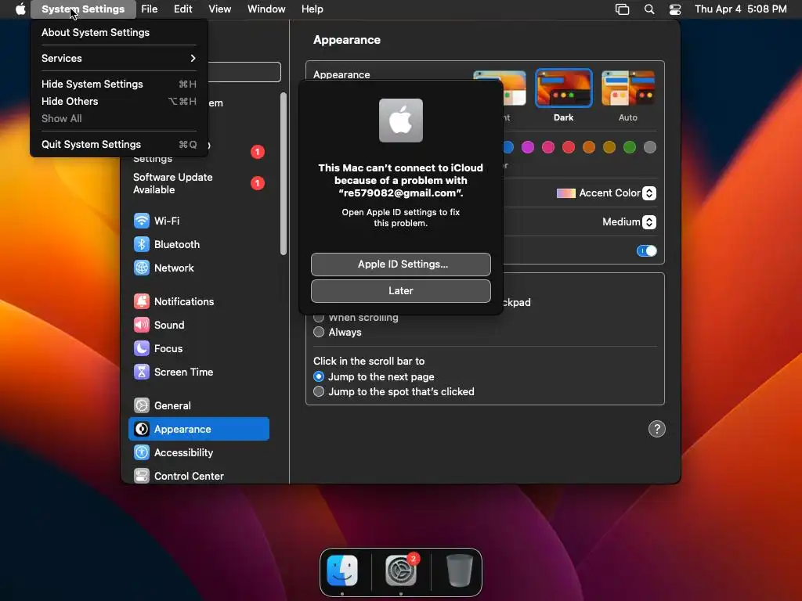Select Notifications bell icon
The width and height of the screenshot is (802, 601).
pos(142,301)
